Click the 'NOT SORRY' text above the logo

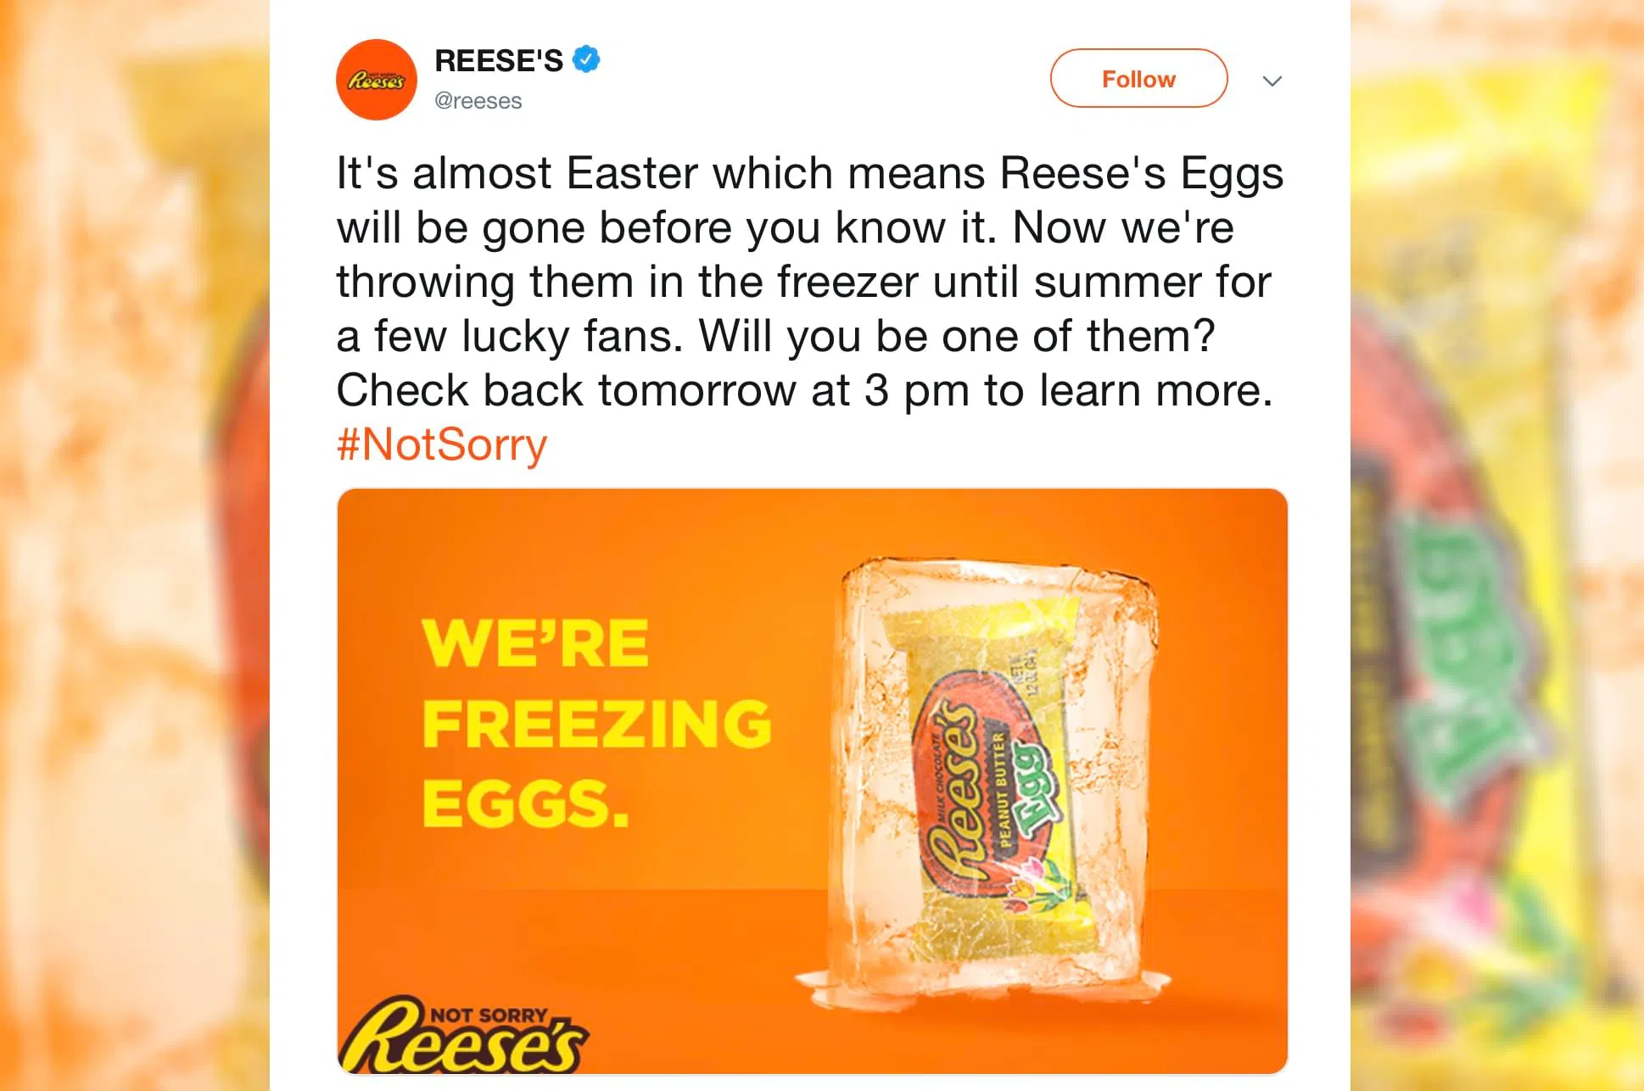point(489,1015)
